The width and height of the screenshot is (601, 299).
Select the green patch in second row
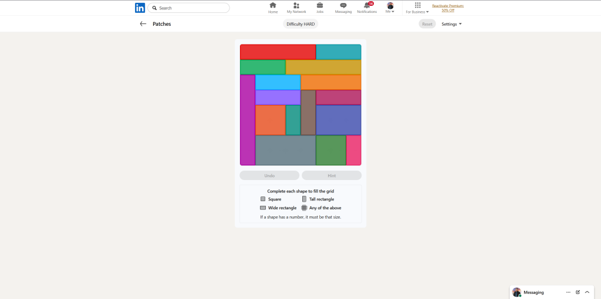point(262,67)
